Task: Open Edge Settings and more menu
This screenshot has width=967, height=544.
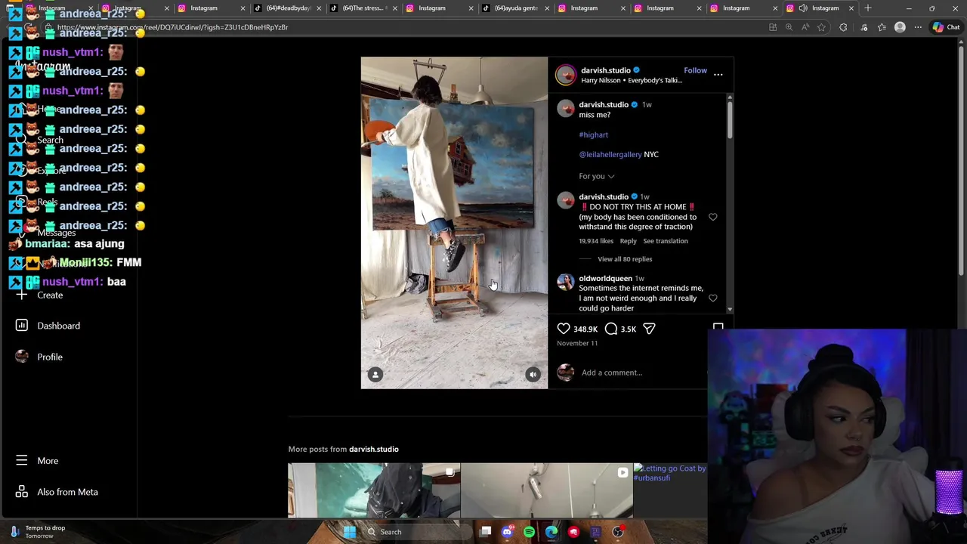Action: (x=918, y=27)
